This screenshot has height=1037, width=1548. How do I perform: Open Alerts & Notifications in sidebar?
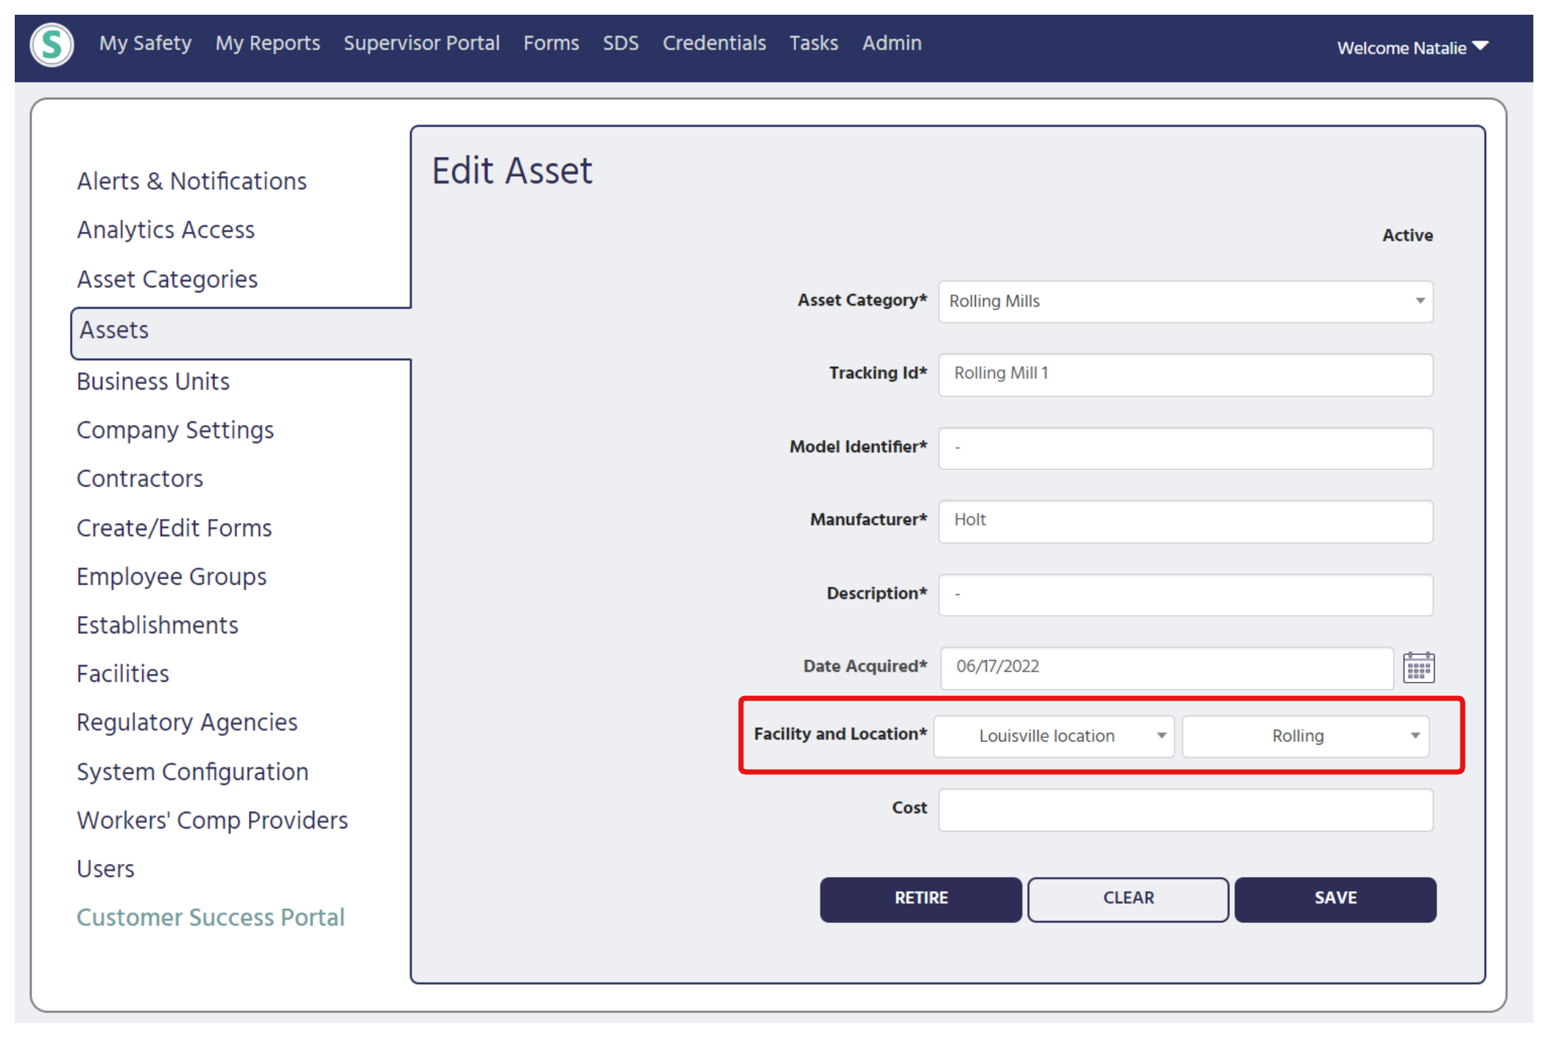click(191, 181)
